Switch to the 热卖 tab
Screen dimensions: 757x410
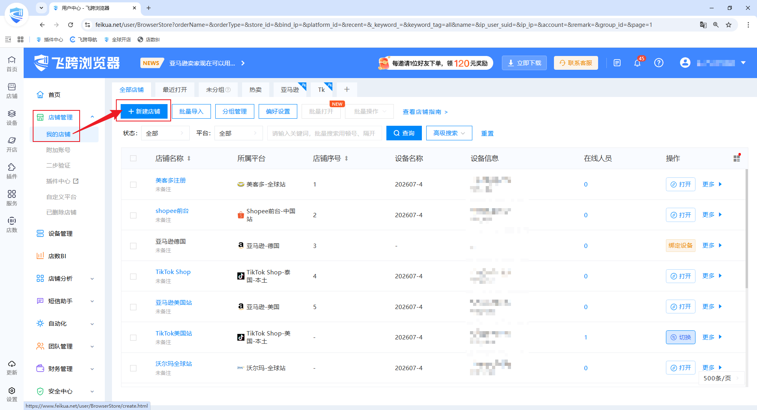tap(255, 89)
